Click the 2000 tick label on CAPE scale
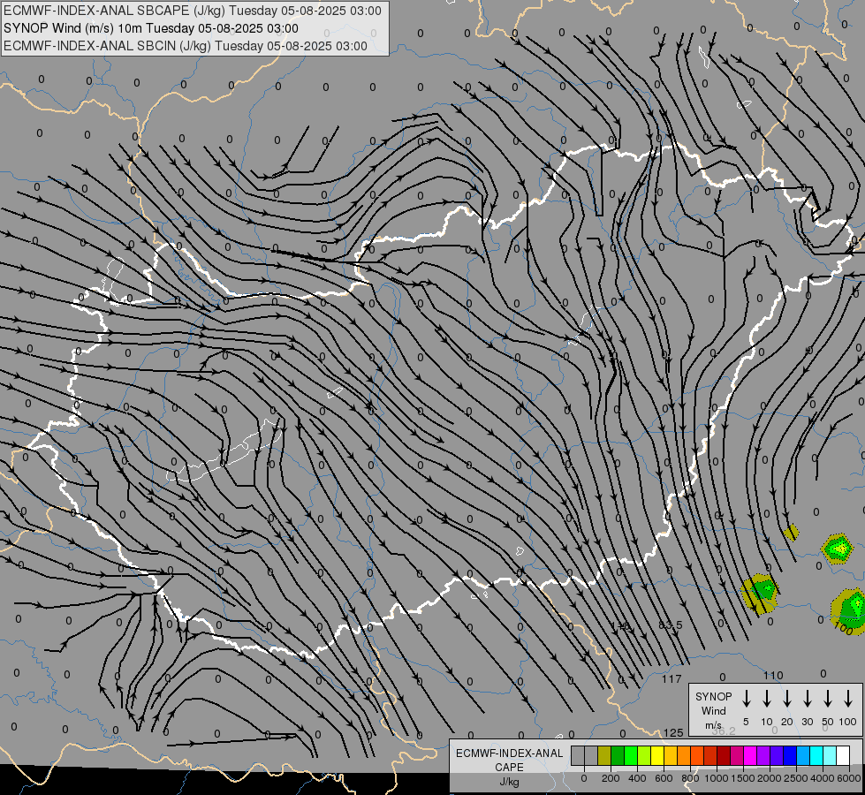Screen dimensions: 865x795 (x=770, y=778)
